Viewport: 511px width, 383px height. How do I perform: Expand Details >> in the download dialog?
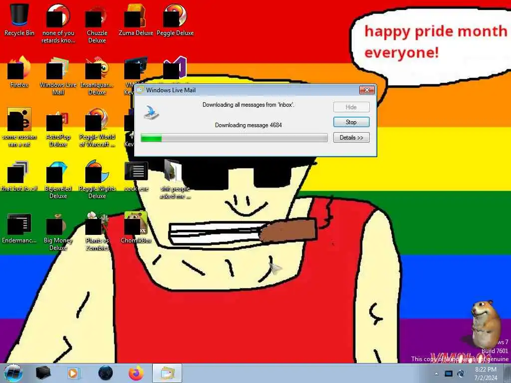[351, 138]
